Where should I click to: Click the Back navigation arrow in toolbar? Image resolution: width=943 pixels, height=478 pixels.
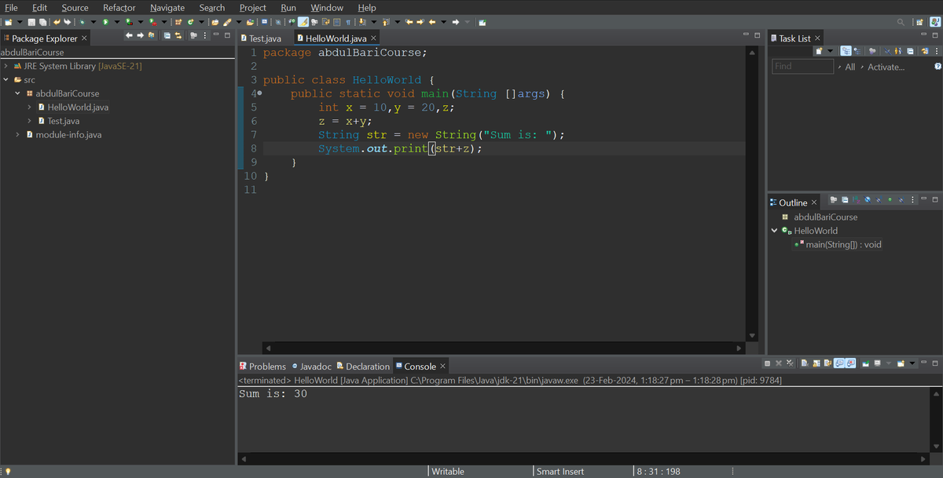(432, 22)
